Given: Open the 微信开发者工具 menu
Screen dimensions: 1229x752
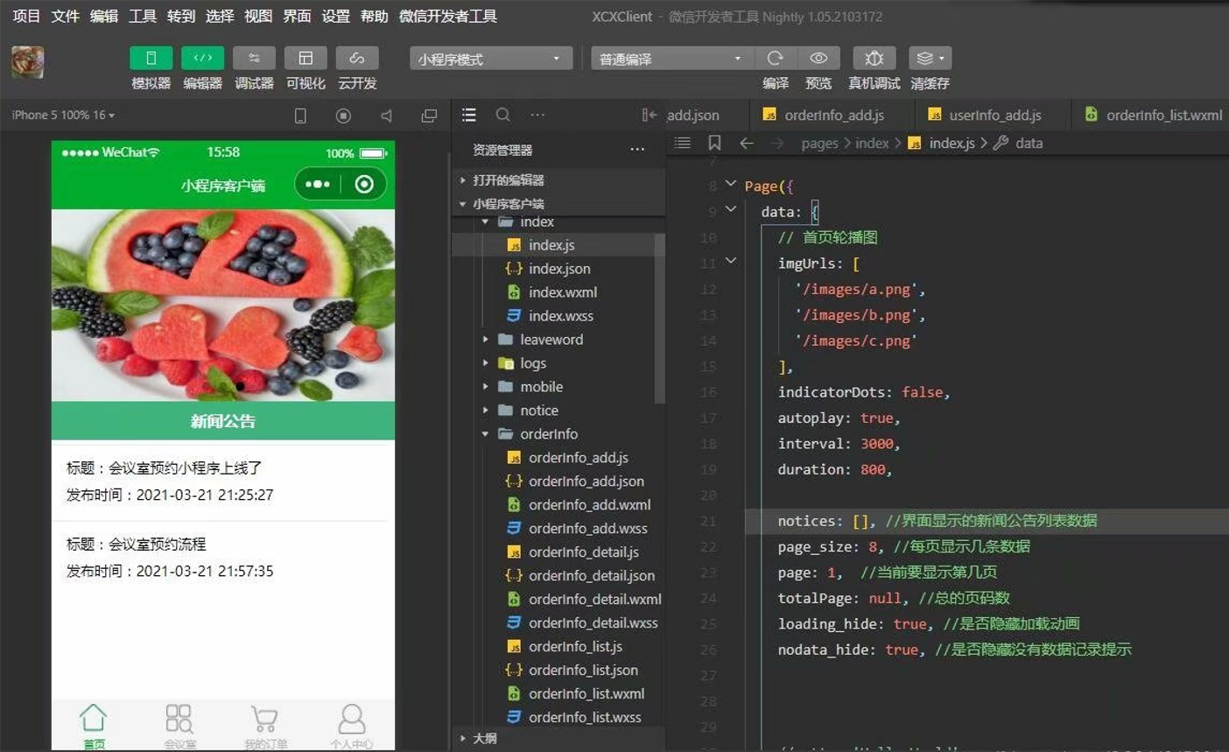Looking at the screenshot, I should [x=447, y=16].
